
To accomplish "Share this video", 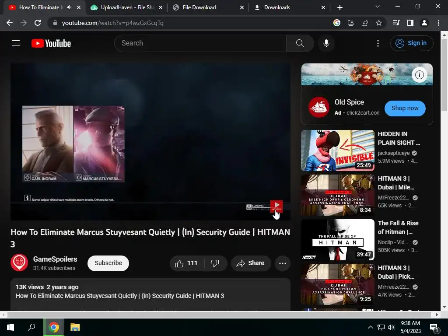I will (251, 263).
